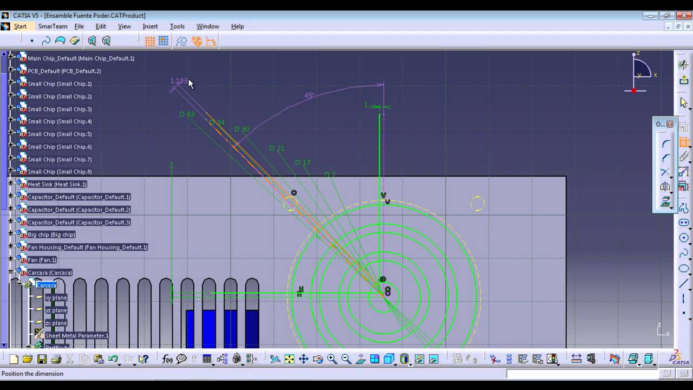This screenshot has height=390, width=693.
Task: Select the zx plane in tree
Action: coord(56,323)
